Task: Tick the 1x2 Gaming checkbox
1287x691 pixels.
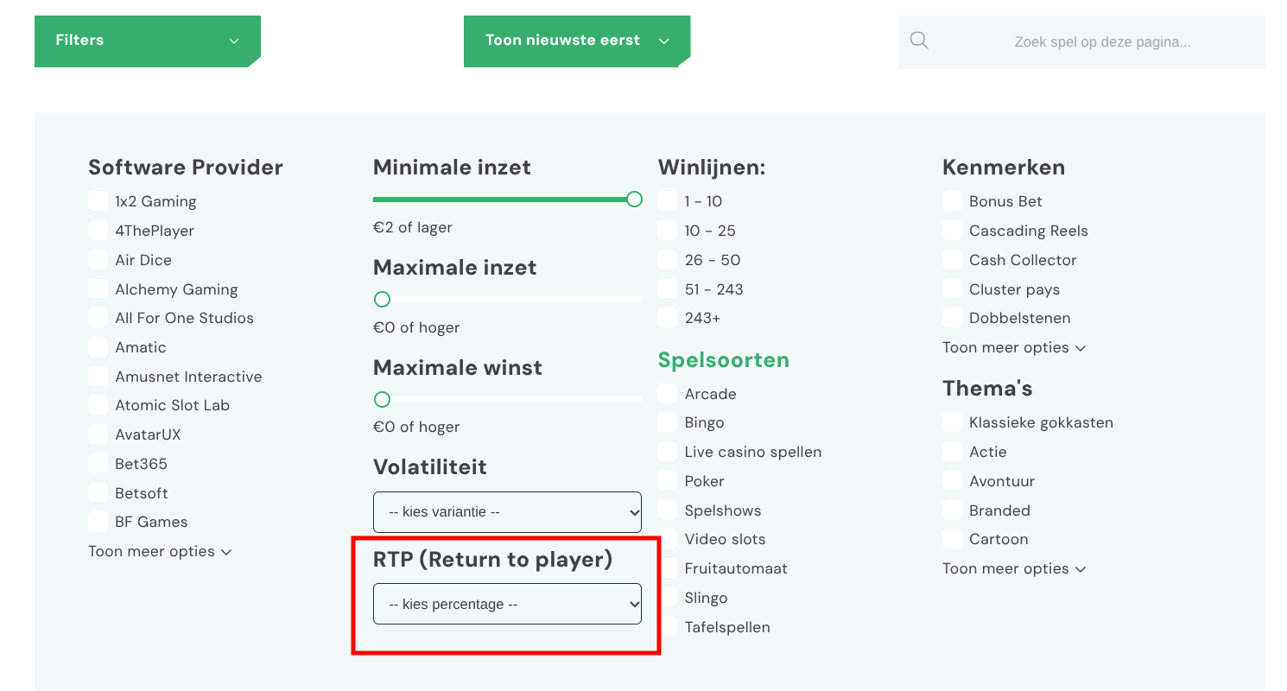Action: 98,201
